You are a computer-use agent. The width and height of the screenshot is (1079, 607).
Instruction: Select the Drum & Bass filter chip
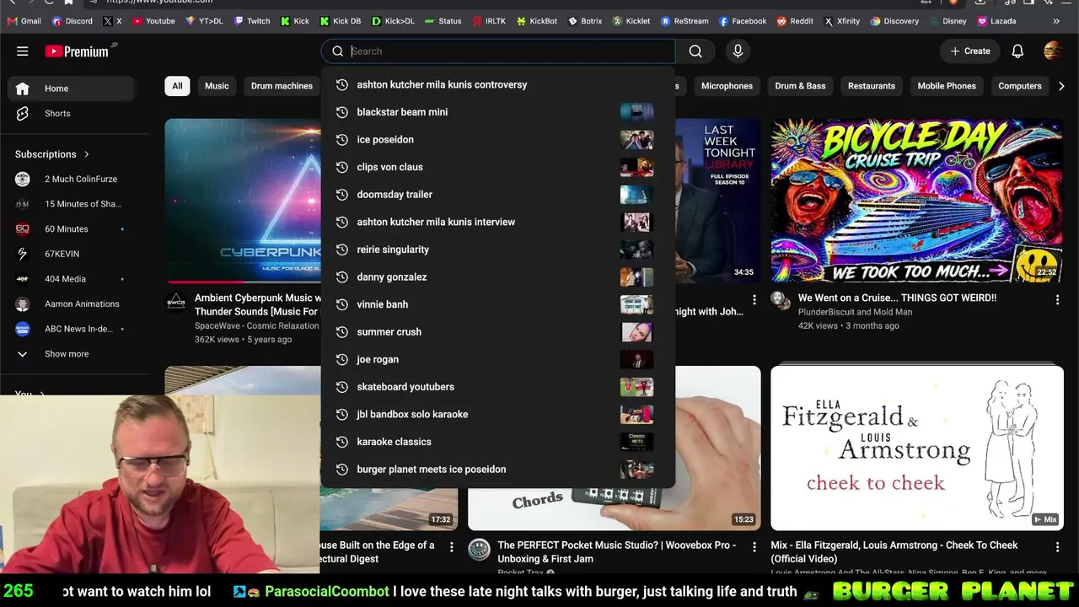pyautogui.click(x=800, y=86)
